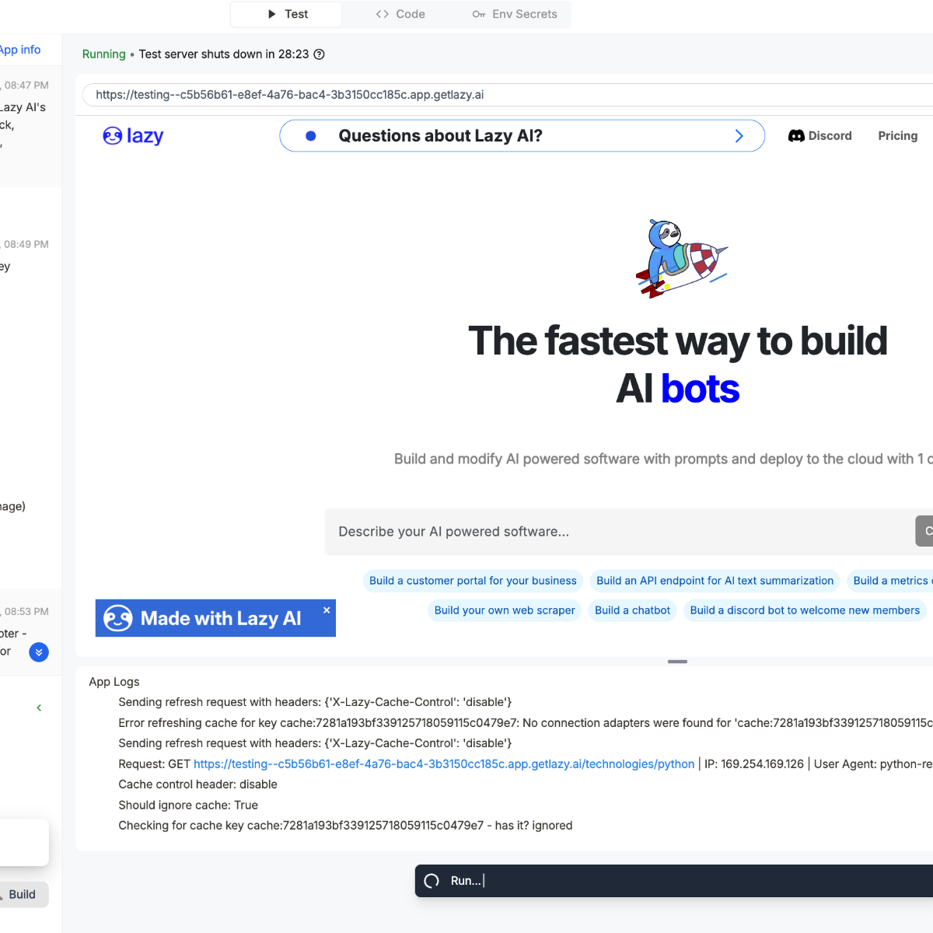Focus the Describe your AI powered software input
This screenshot has height=933, width=933.
pyautogui.click(x=618, y=532)
